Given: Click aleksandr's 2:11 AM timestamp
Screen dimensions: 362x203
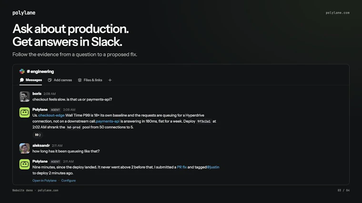Looking at the screenshot, I should point(57,146).
